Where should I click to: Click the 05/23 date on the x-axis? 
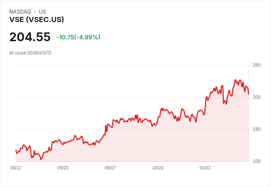pos(63,168)
